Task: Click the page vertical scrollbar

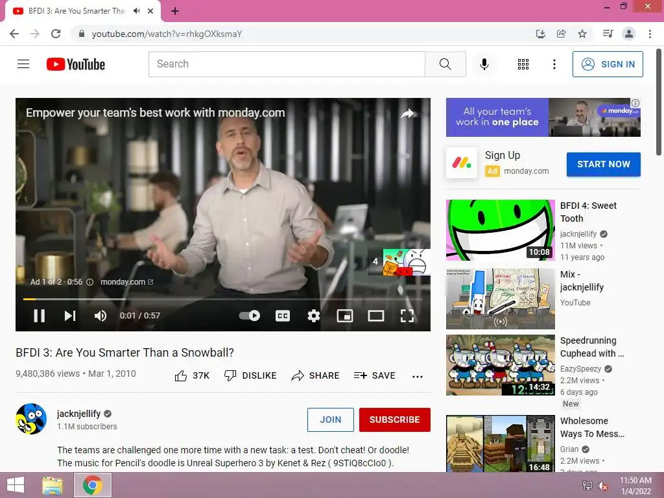Action: 659,102
